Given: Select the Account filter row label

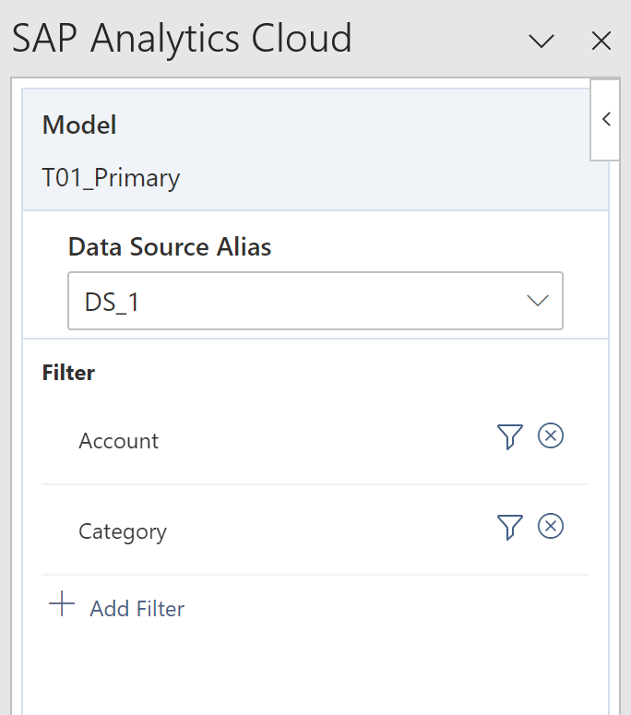Looking at the screenshot, I should click(x=118, y=441).
